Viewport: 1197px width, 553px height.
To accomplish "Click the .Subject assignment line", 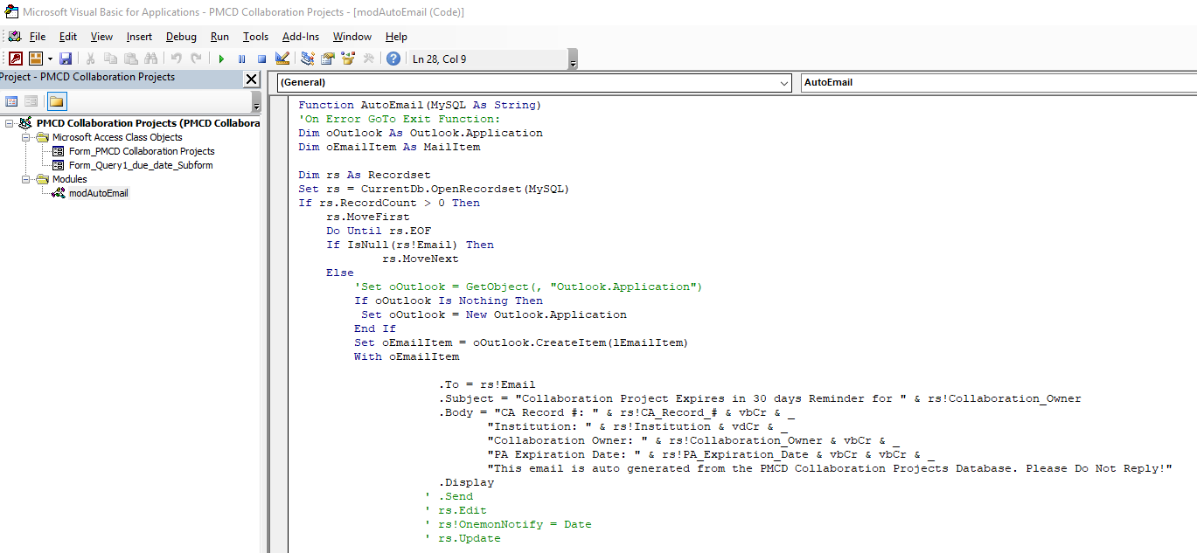I will click(760, 398).
